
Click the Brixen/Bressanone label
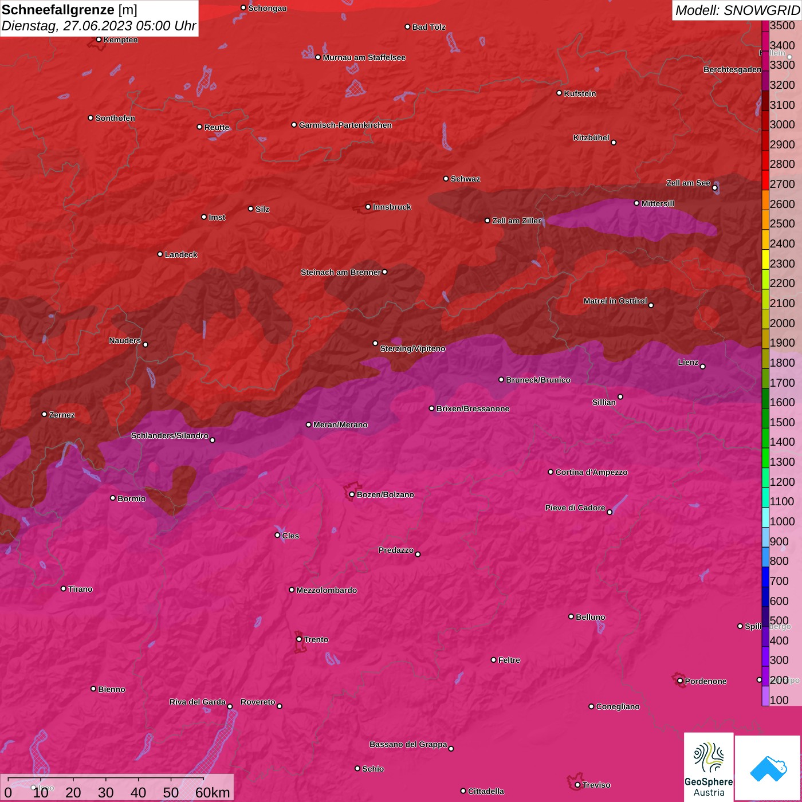[473, 408]
